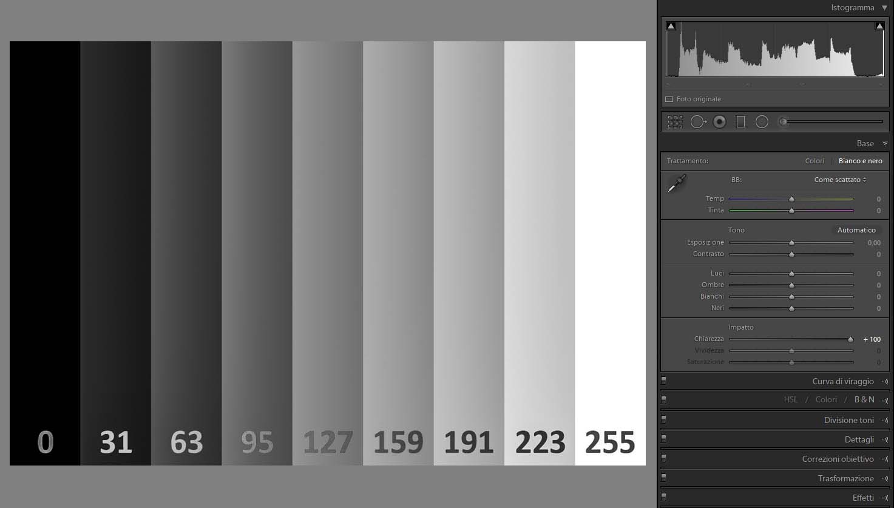Viewport: 894px width, 508px height.
Task: Select the Red eye correction tool
Action: [719, 122]
